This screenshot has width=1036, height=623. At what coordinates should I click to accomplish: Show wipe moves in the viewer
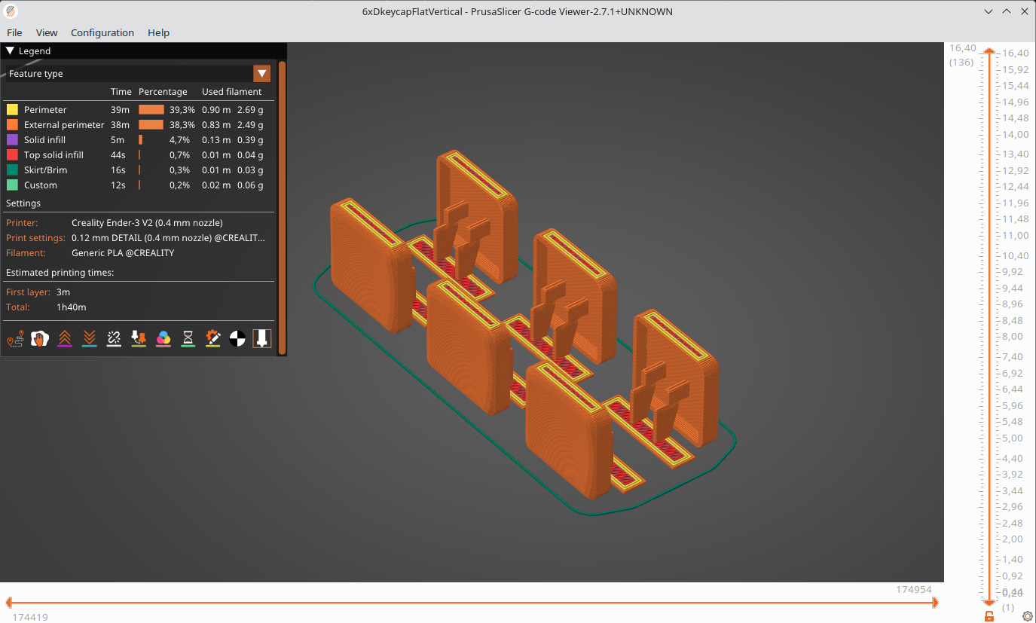tap(40, 338)
